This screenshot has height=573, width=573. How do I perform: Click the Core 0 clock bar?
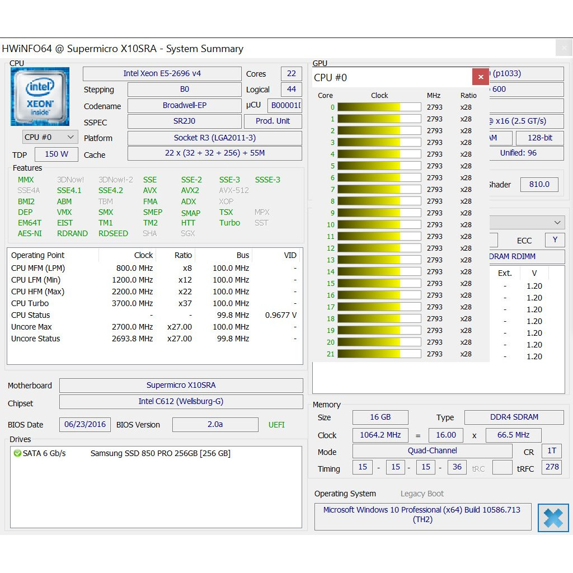click(x=379, y=107)
